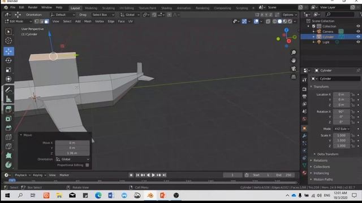Image resolution: width=362 pixels, height=203 pixels.
Task: Switch to vertex select mode
Action: 36,21
